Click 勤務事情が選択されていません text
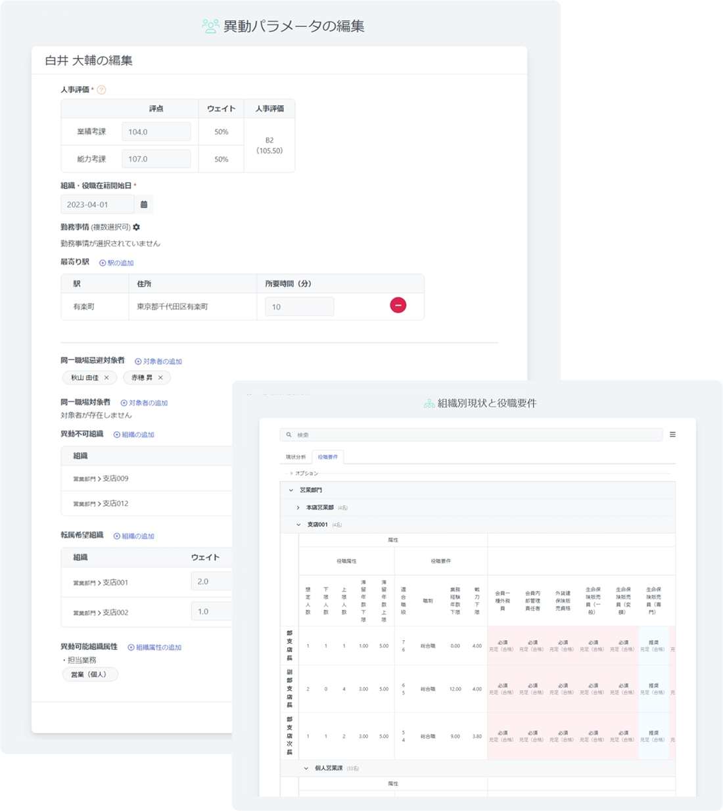Viewport: 723px width, 811px height. click(110, 243)
